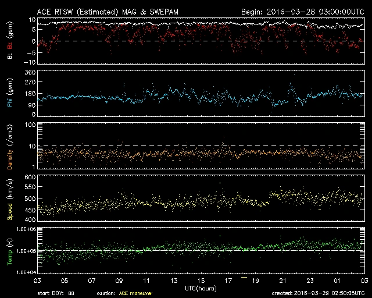Click the Begin date timestamp text
This screenshot has width=372, height=298.
coord(301,11)
